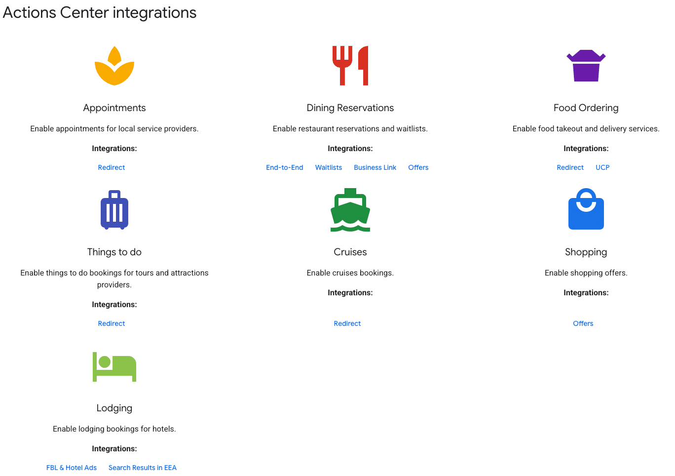The height and width of the screenshot is (476, 675).
Task: Click the purple Food Ordering takeout box icon
Action: (x=586, y=66)
